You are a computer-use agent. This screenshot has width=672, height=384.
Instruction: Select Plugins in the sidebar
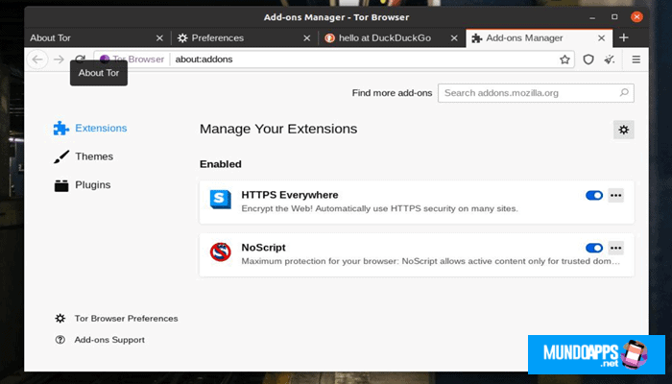83,184
